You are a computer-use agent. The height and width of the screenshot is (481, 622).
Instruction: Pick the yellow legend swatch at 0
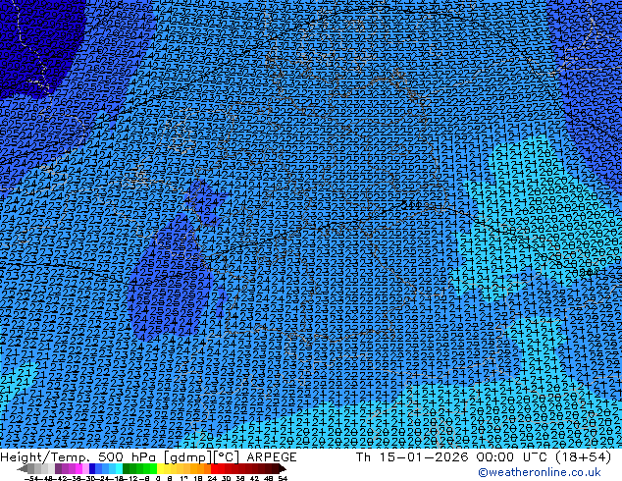[x=160, y=469]
